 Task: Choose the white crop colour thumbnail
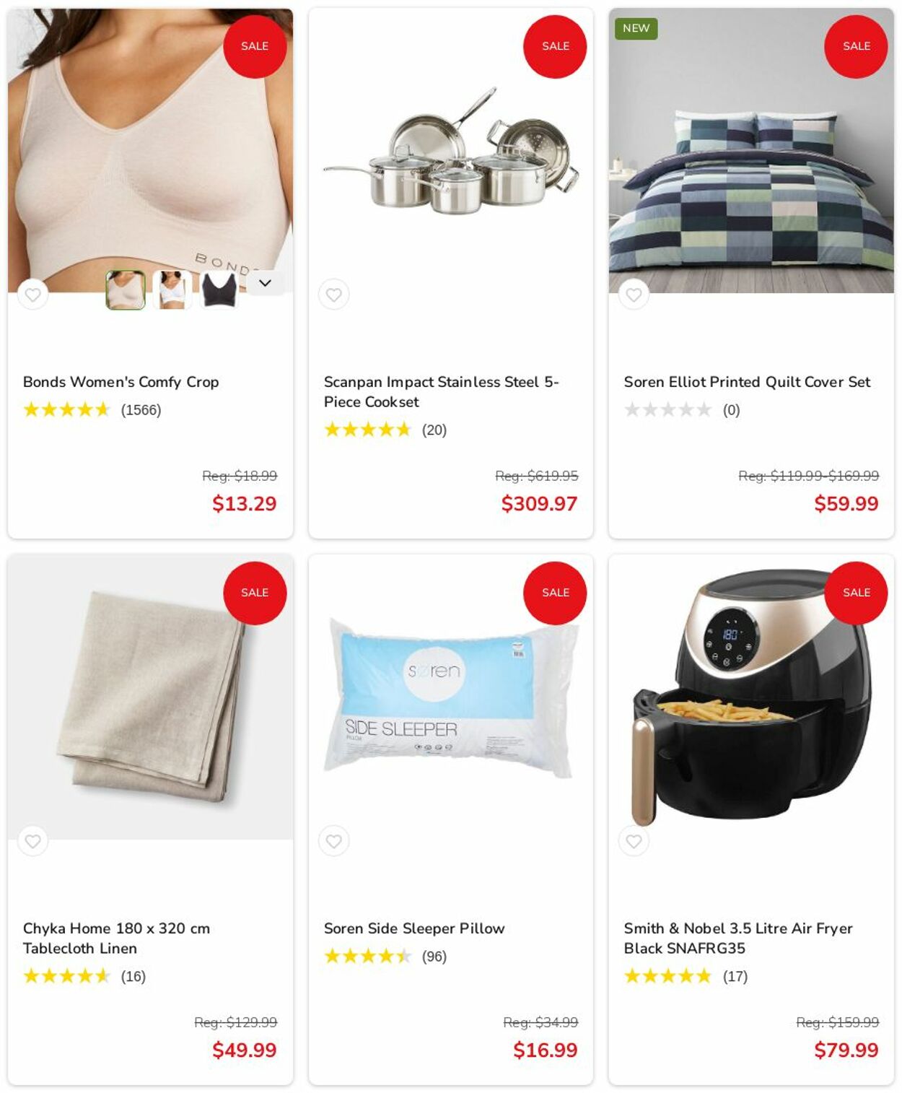(172, 289)
